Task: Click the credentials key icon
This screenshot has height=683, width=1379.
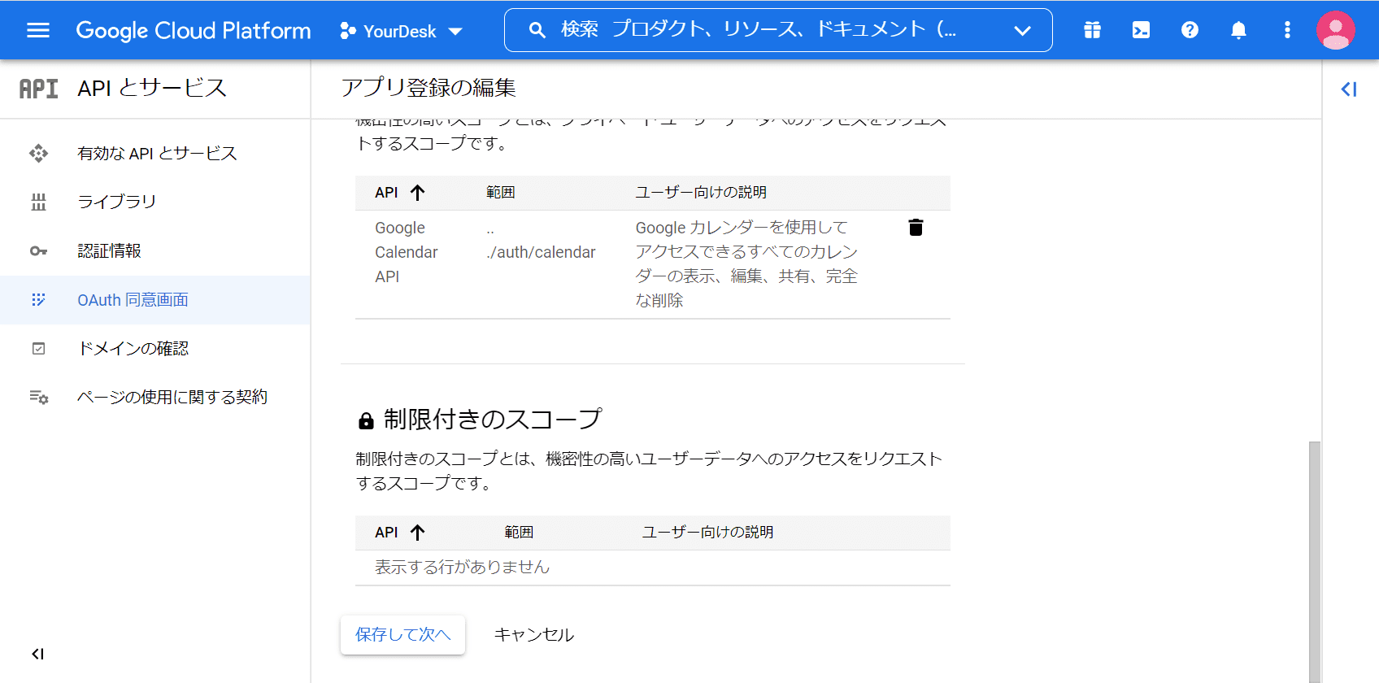Action: [38, 250]
